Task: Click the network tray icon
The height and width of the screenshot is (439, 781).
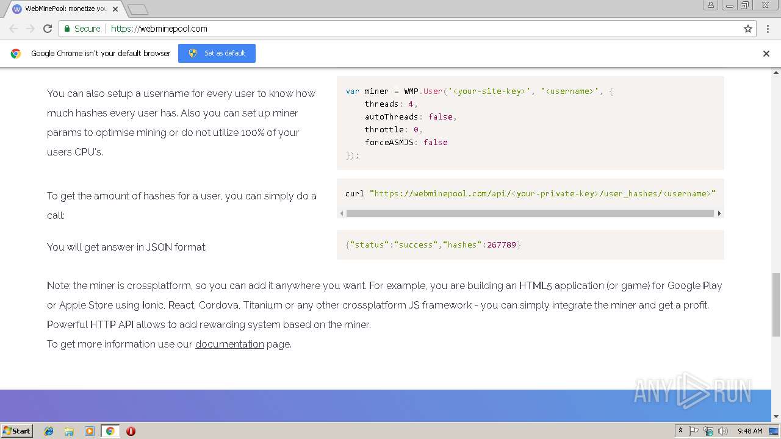Action: point(708,431)
